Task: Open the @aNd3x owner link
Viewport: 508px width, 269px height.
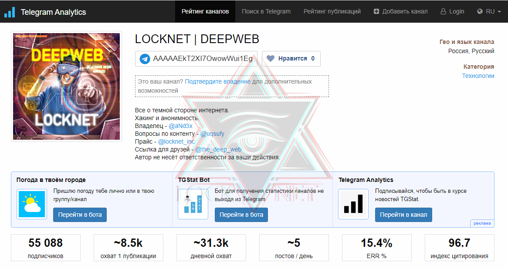Action: click(180, 126)
